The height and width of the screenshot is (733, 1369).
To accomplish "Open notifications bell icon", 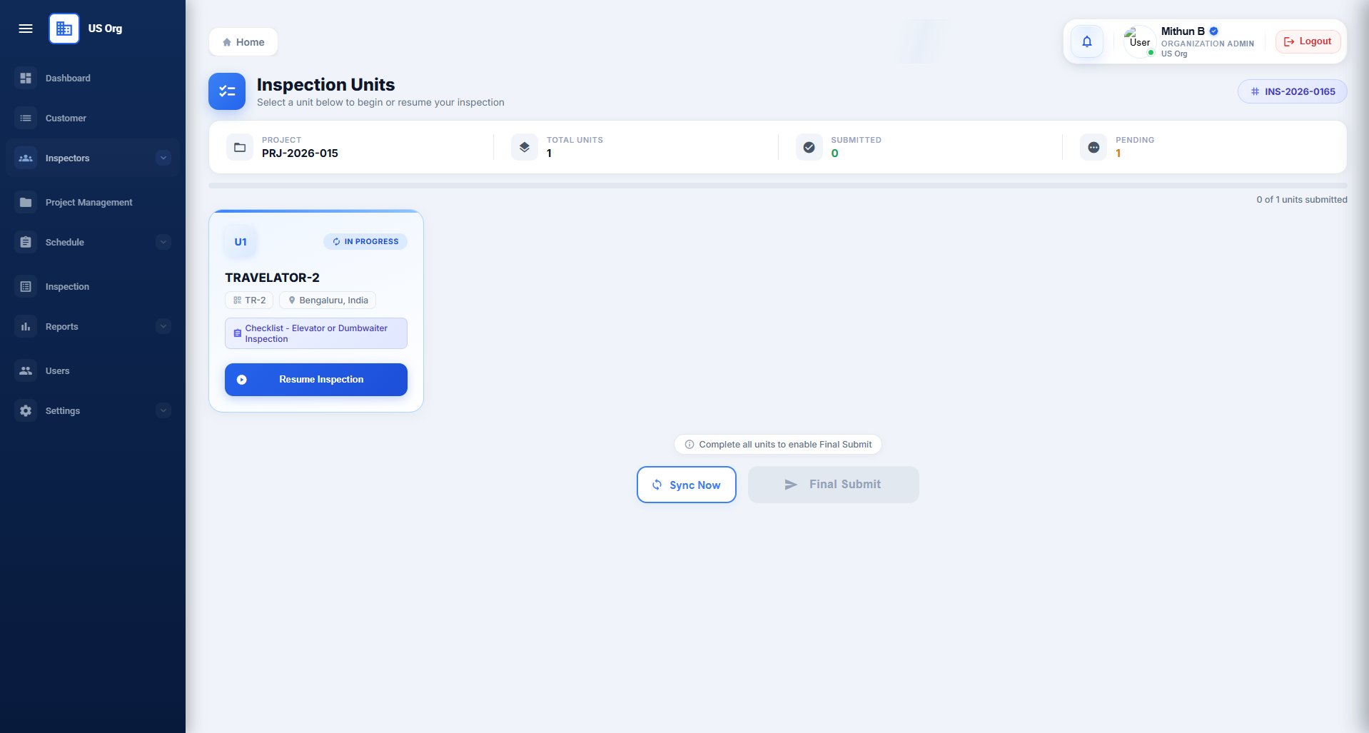I will click(1086, 41).
